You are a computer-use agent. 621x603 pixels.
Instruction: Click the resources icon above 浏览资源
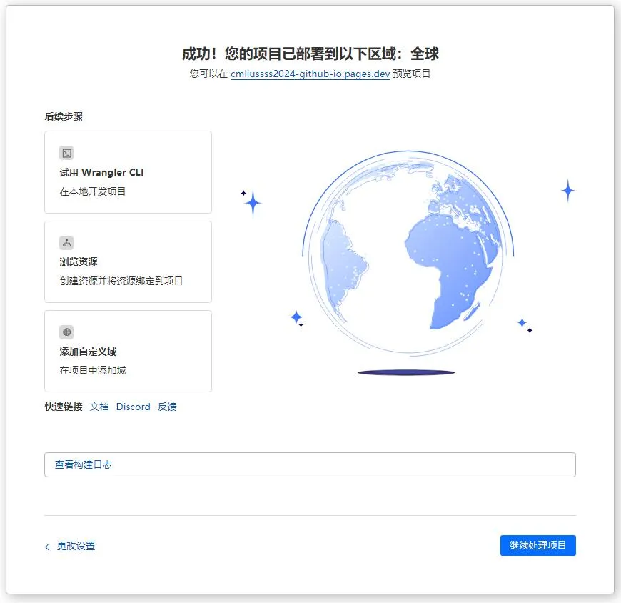click(66, 242)
